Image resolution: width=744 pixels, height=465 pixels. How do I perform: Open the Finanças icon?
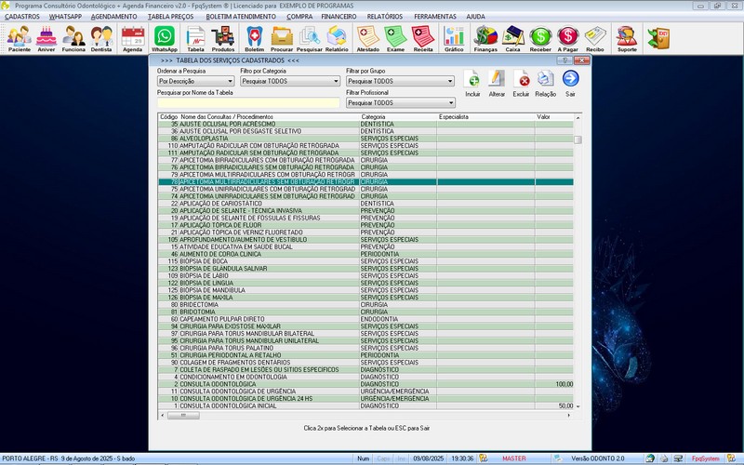point(485,38)
